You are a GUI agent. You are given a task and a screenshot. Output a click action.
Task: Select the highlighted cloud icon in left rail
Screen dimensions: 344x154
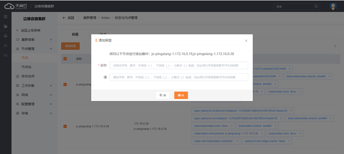(x=6, y=26)
